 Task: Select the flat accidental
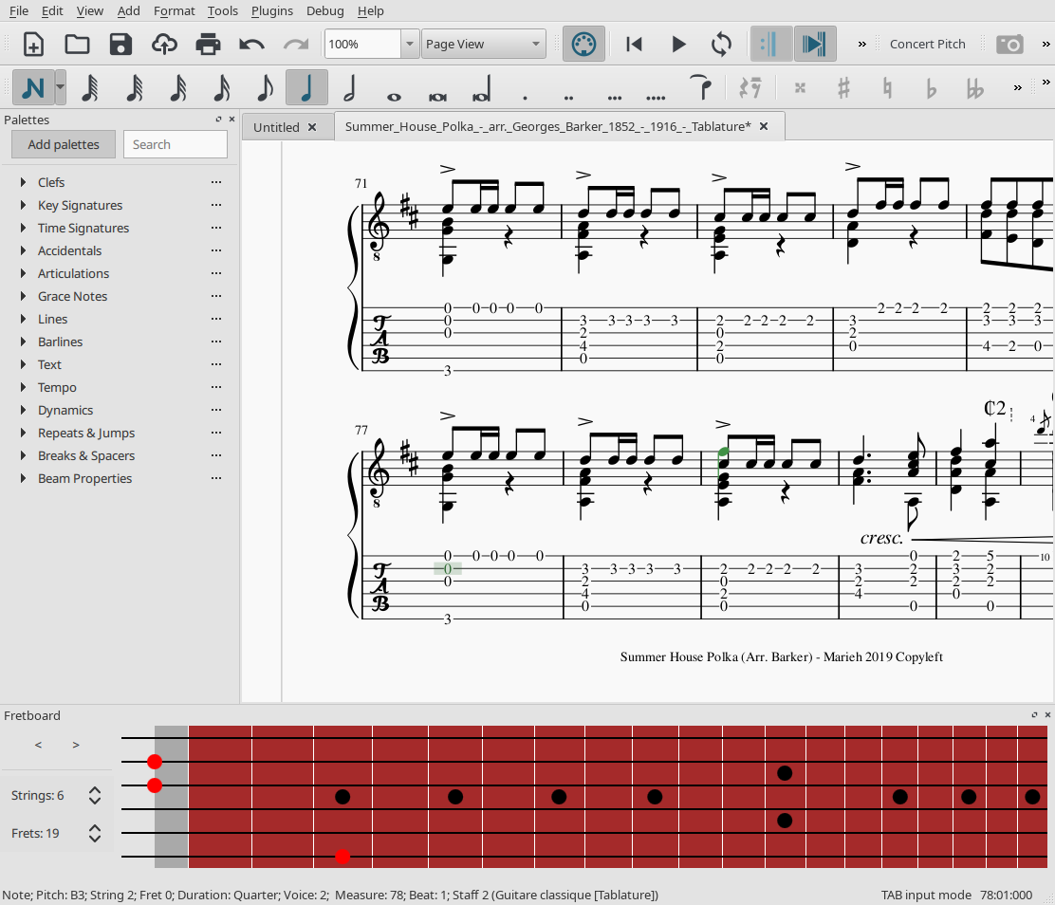tap(929, 87)
